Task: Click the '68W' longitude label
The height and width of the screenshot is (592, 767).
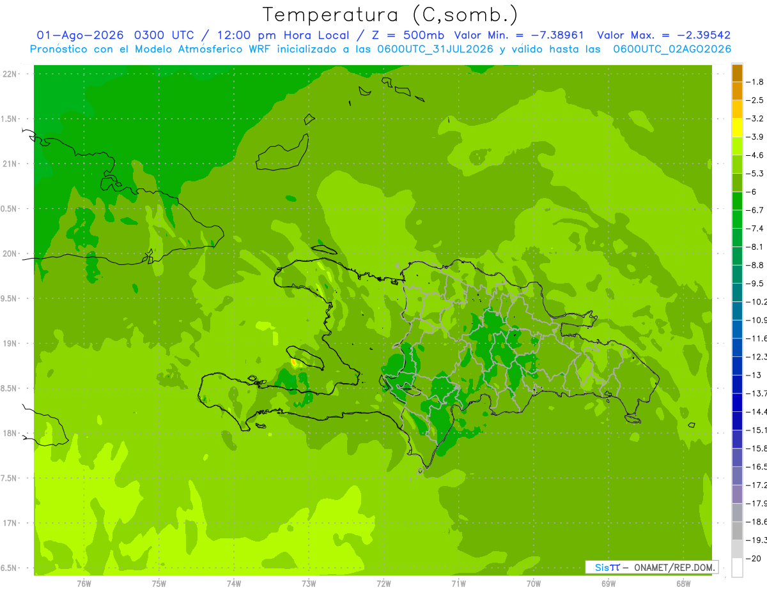Action: 683,583
